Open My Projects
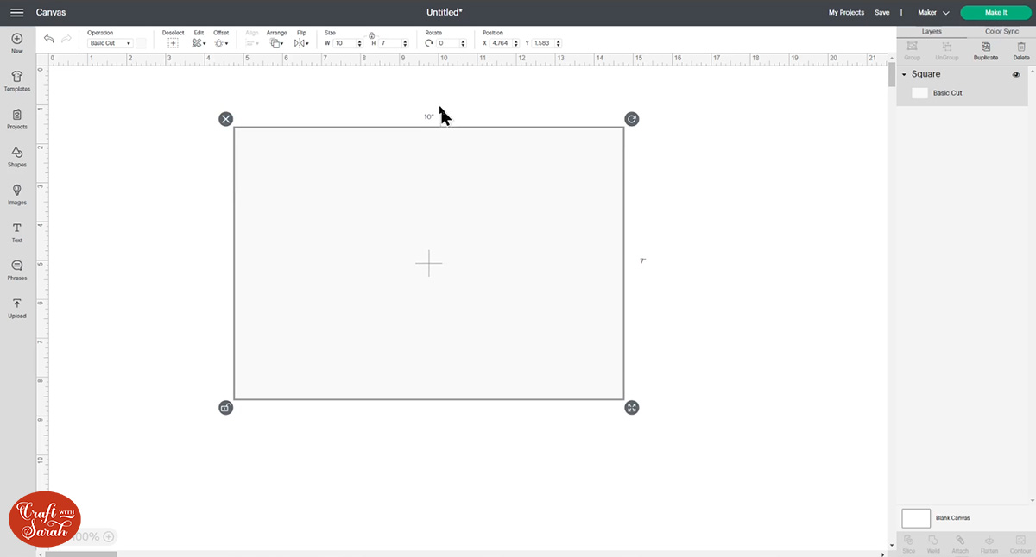The image size is (1036, 557). (x=846, y=12)
